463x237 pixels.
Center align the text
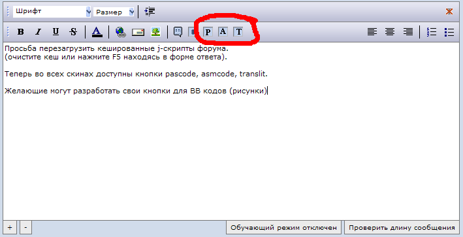(x=390, y=31)
